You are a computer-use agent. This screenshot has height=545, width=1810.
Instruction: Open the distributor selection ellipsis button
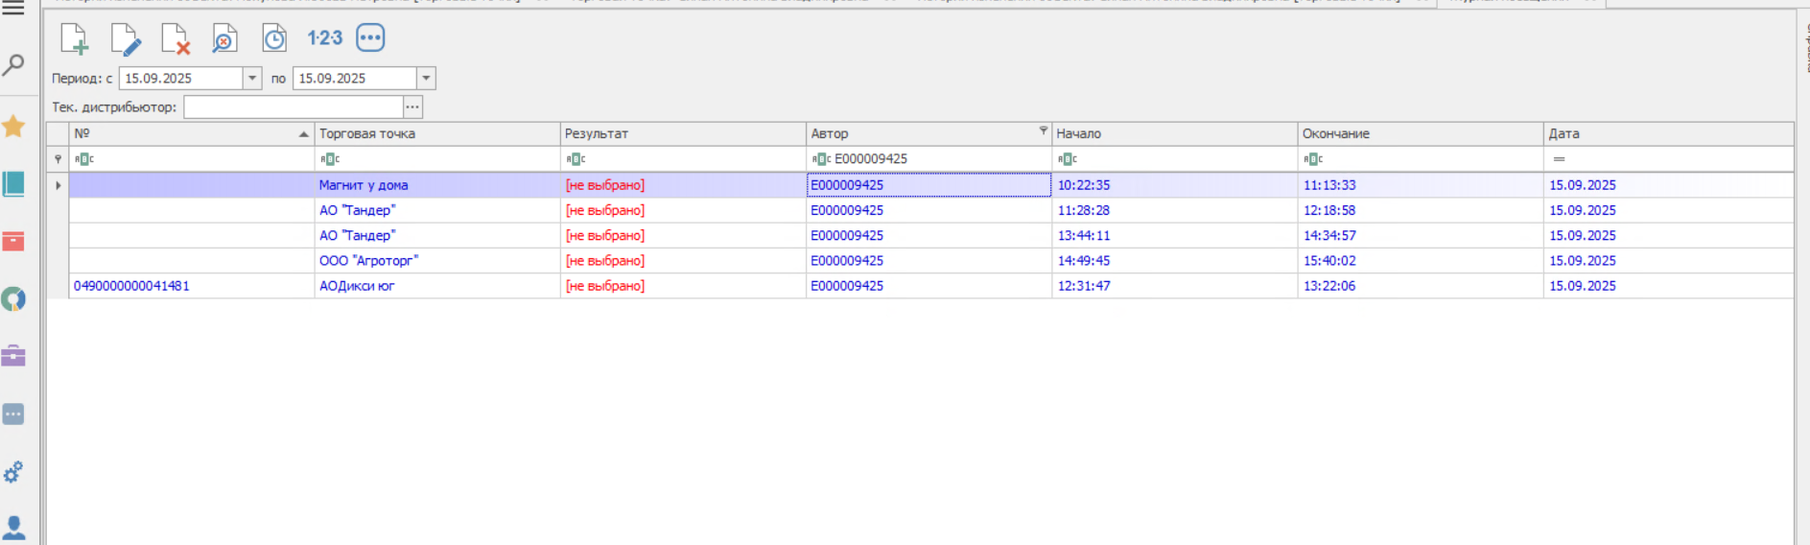(412, 107)
